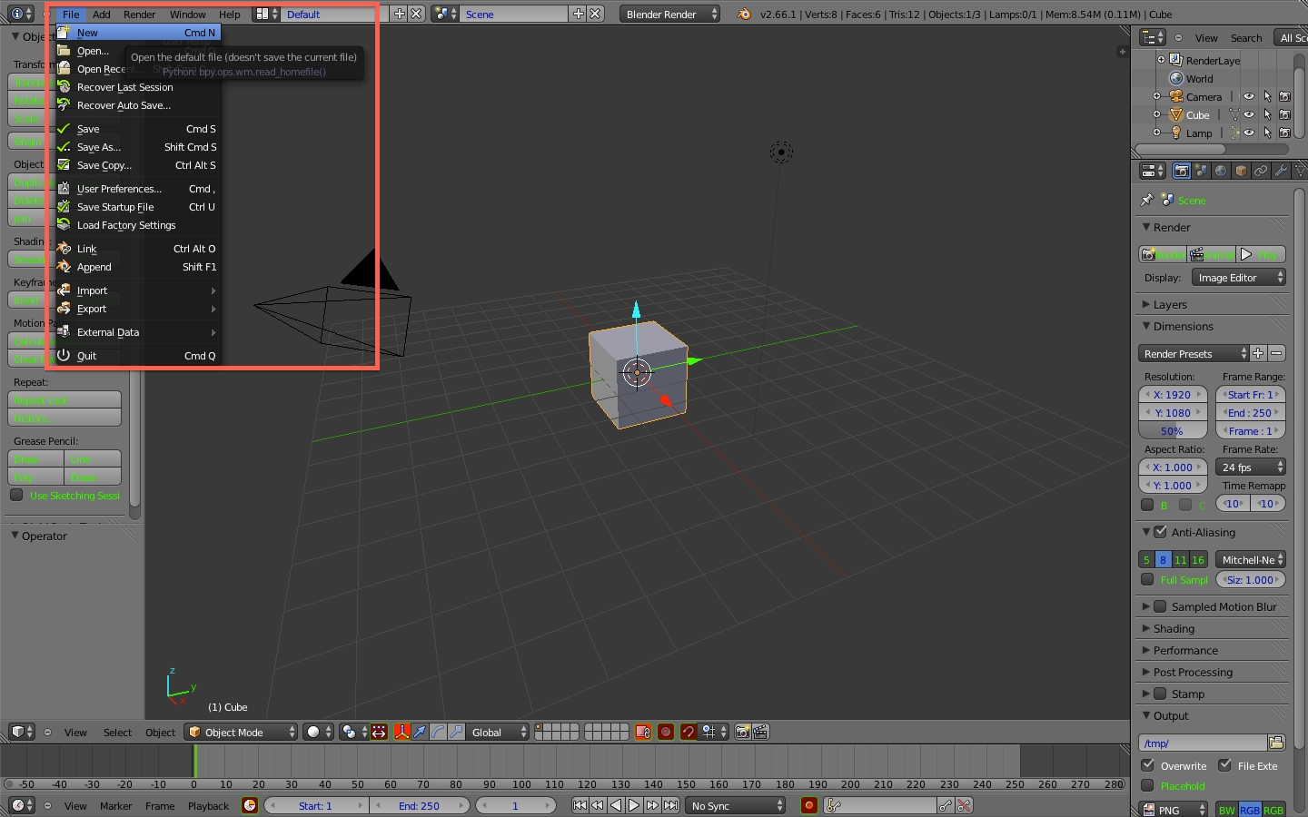Click the Animation render button
Viewport: 1308px width, 817px height.
1212,255
